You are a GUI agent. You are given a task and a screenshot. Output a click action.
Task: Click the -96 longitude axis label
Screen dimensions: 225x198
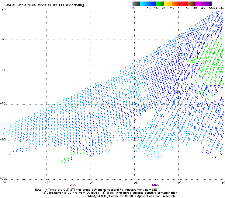[135, 183]
